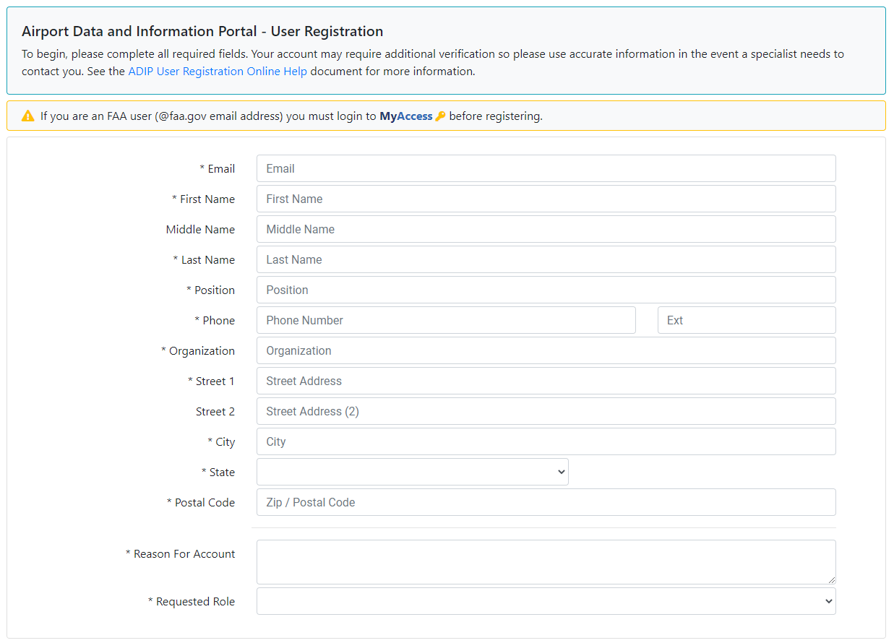894x643 pixels.
Task: Open ADIP User Registration Online Help link
Action: (x=218, y=72)
